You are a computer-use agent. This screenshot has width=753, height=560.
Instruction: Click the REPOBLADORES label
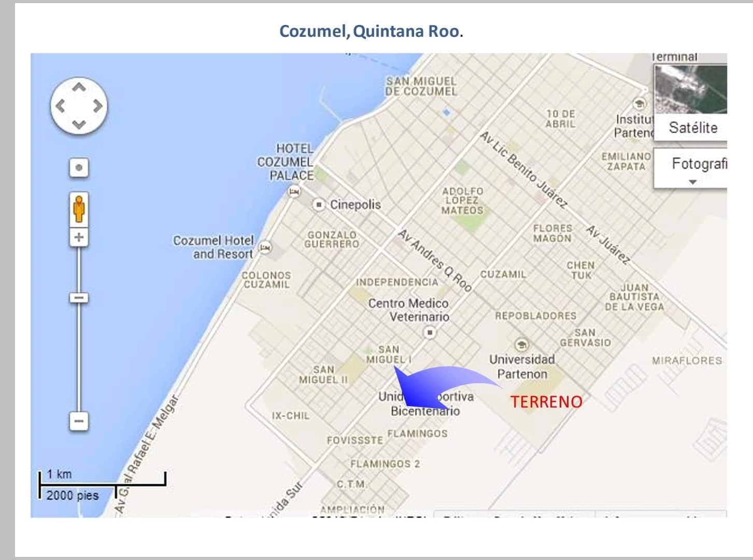coord(535,316)
